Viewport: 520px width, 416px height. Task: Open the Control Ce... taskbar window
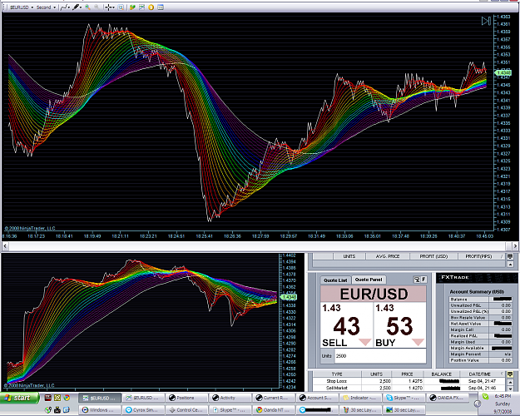click(x=186, y=410)
